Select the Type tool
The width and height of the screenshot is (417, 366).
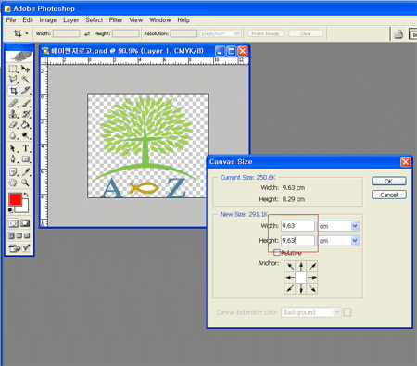[x=26, y=148]
